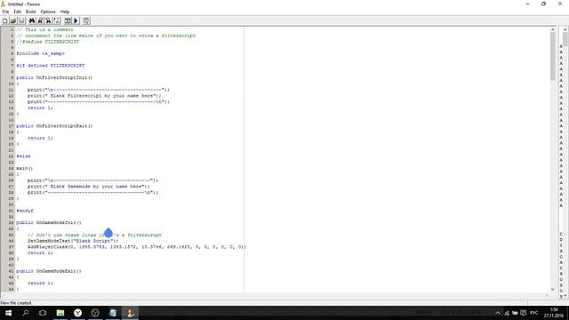Screen dimensions: 569x320
Task: Place cursor on '#include <a_samp>' line
Action: pos(40,53)
